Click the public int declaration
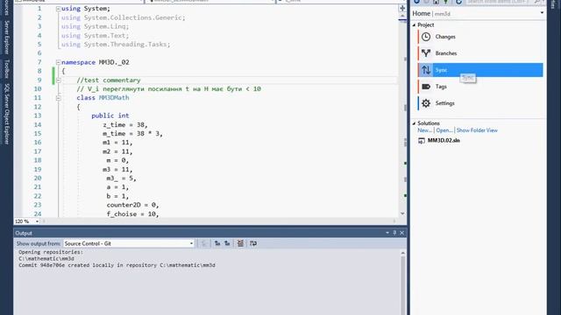Screen dimensions: 561x315 (x=110, y=115)
